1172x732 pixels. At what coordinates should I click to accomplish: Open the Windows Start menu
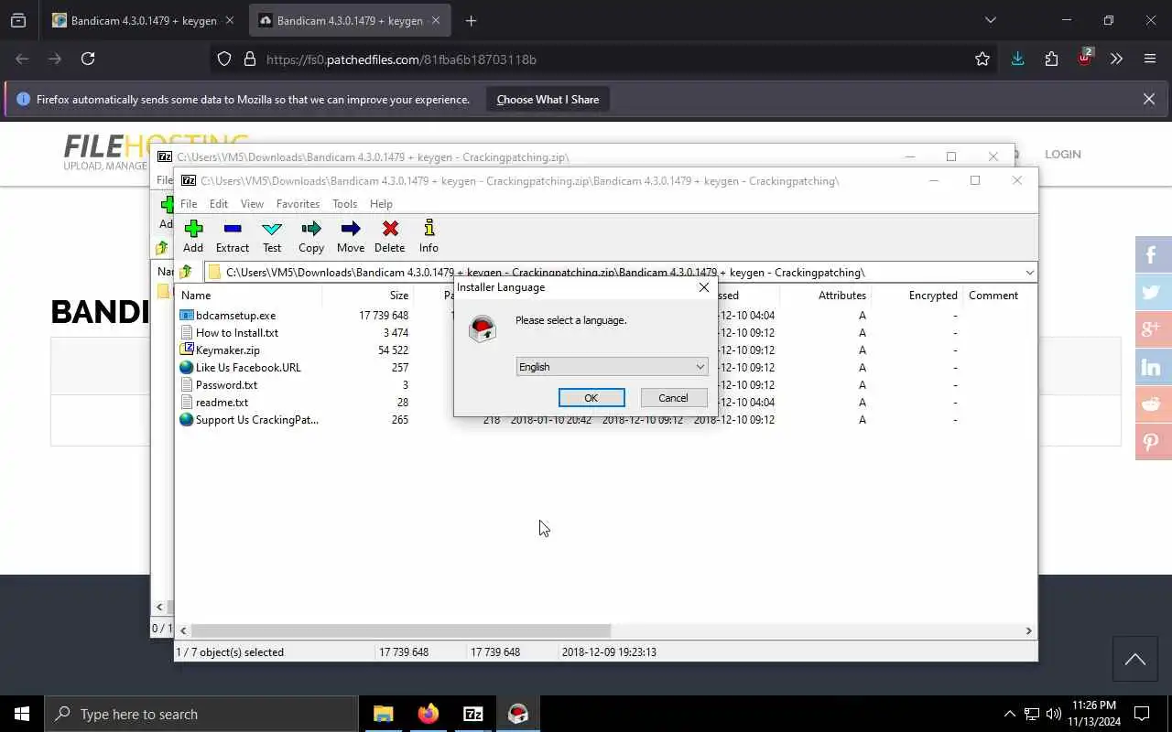coord(22,714)
